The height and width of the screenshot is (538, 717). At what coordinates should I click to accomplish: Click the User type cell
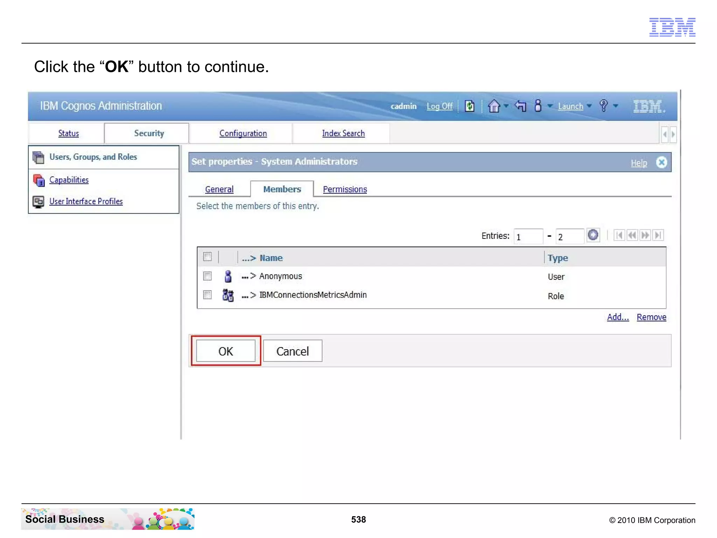point(556,277)
